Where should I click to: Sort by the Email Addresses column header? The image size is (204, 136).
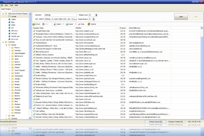pyautogui.click(x=150, y=28)
